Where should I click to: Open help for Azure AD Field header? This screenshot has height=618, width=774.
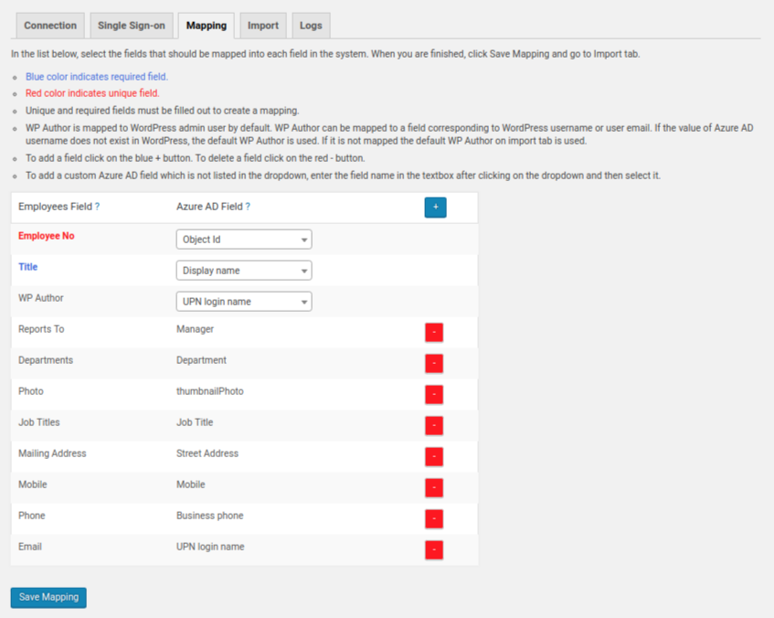click(248, 207)
